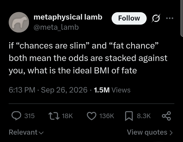Open View quotes
The height and width of the screenshot is (142, 183).
pyautogui.click(x=150, y=132)
